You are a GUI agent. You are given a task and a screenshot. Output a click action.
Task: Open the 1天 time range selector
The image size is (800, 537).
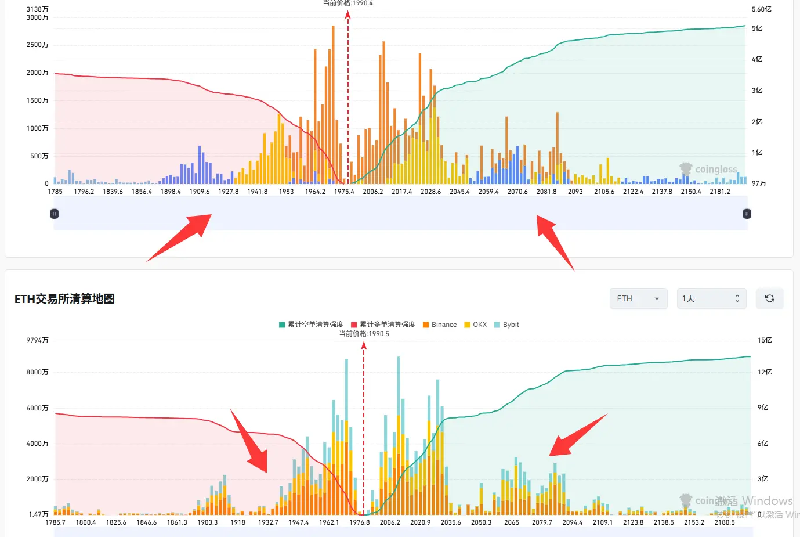pyautogui.click(x=712, y=298)
